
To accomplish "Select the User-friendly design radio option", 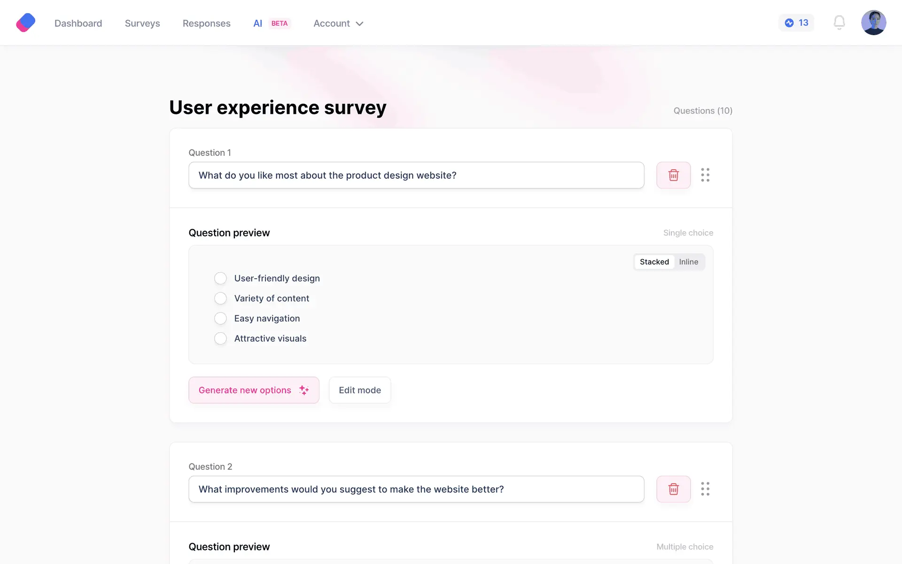I will (x=220, y=278).
